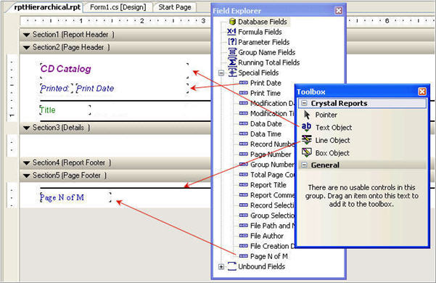Viewport: 436px width, 283px height.
Task: Collapse Section4 Report Footer triangle
Action: tap(27, 163)
